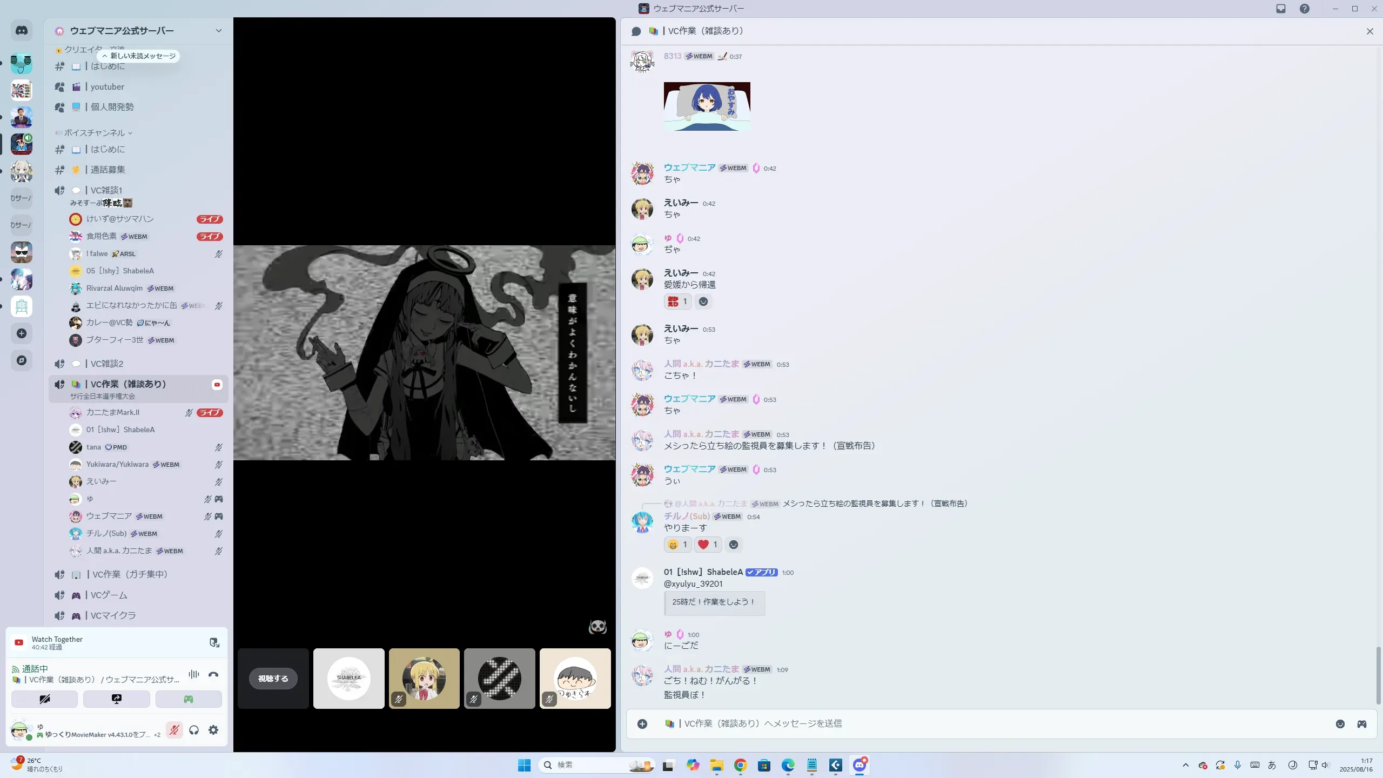Disconnect from the voice call
The width and height of the screenshot is (1383, 778).
(213, 674)
